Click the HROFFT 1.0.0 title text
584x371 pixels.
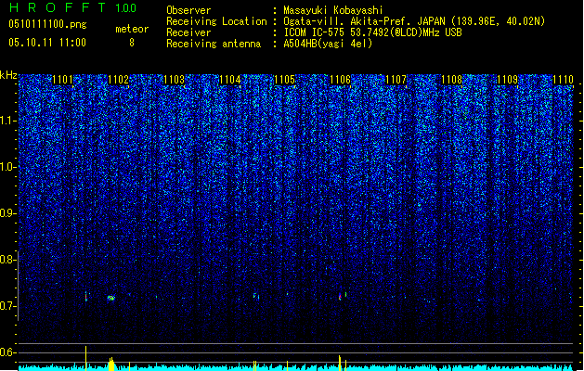point(72,7)
